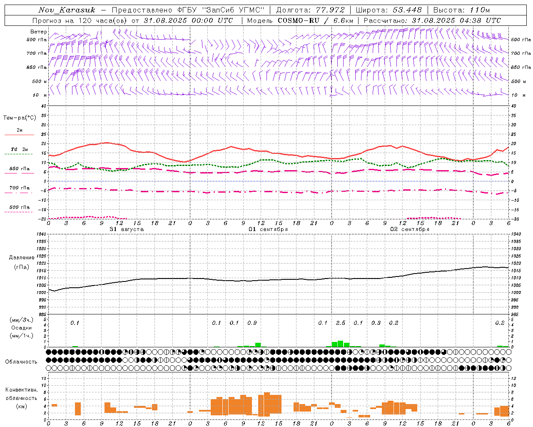The image size is (533, 427).
Task: Click the "Ветер" wind panel label
Action: click(x=39, y=32)
